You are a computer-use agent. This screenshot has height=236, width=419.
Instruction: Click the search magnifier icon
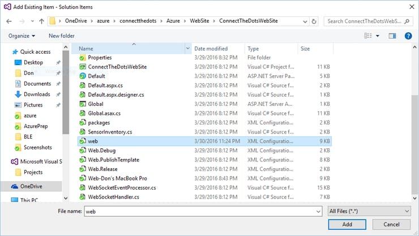(x=407, y=21)
